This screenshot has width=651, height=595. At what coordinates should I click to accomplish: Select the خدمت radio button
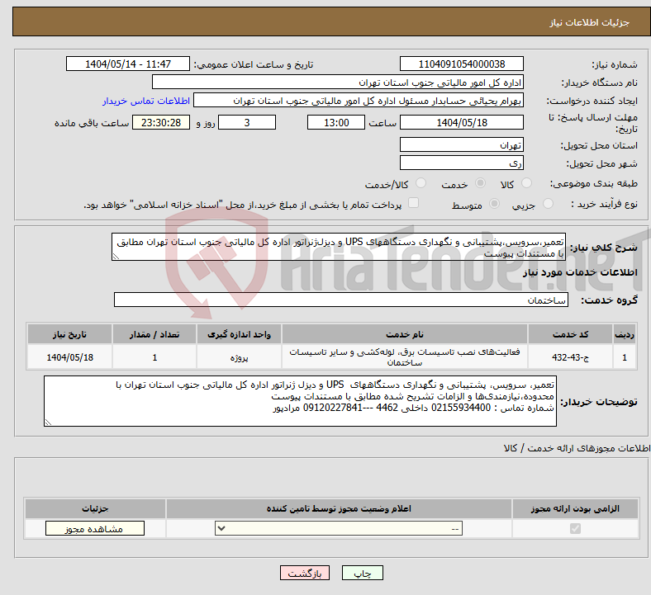coord(480,183)
